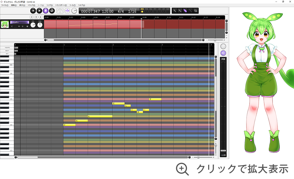Toggle the purple speaker monitor button

click(223, 53)
